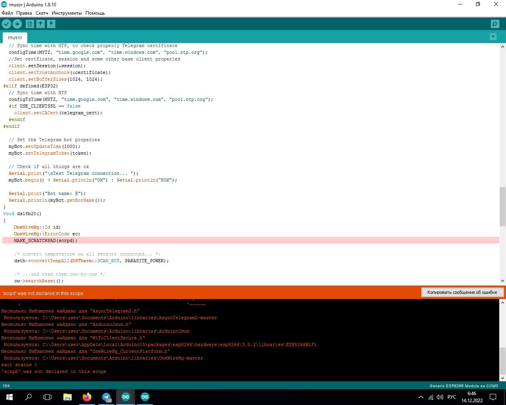This screenshot has height=405, width=506.
Task: Switch input language via РУС indicator
Action: tap(452, 397)
